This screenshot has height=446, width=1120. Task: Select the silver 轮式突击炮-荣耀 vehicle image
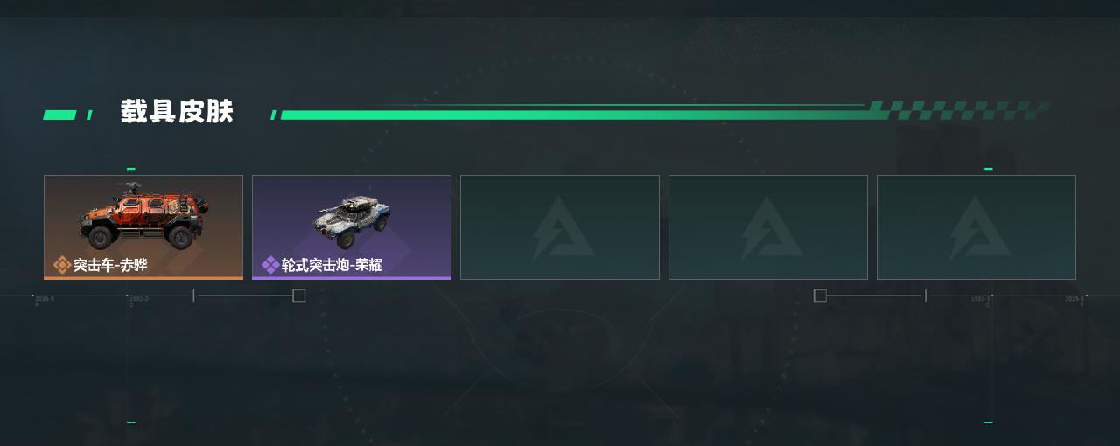pyautogui.click(x=352, y=222)
